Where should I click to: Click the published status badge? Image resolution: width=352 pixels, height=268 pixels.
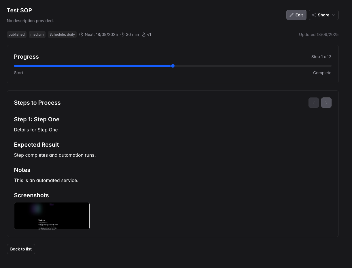pos(17,35)
